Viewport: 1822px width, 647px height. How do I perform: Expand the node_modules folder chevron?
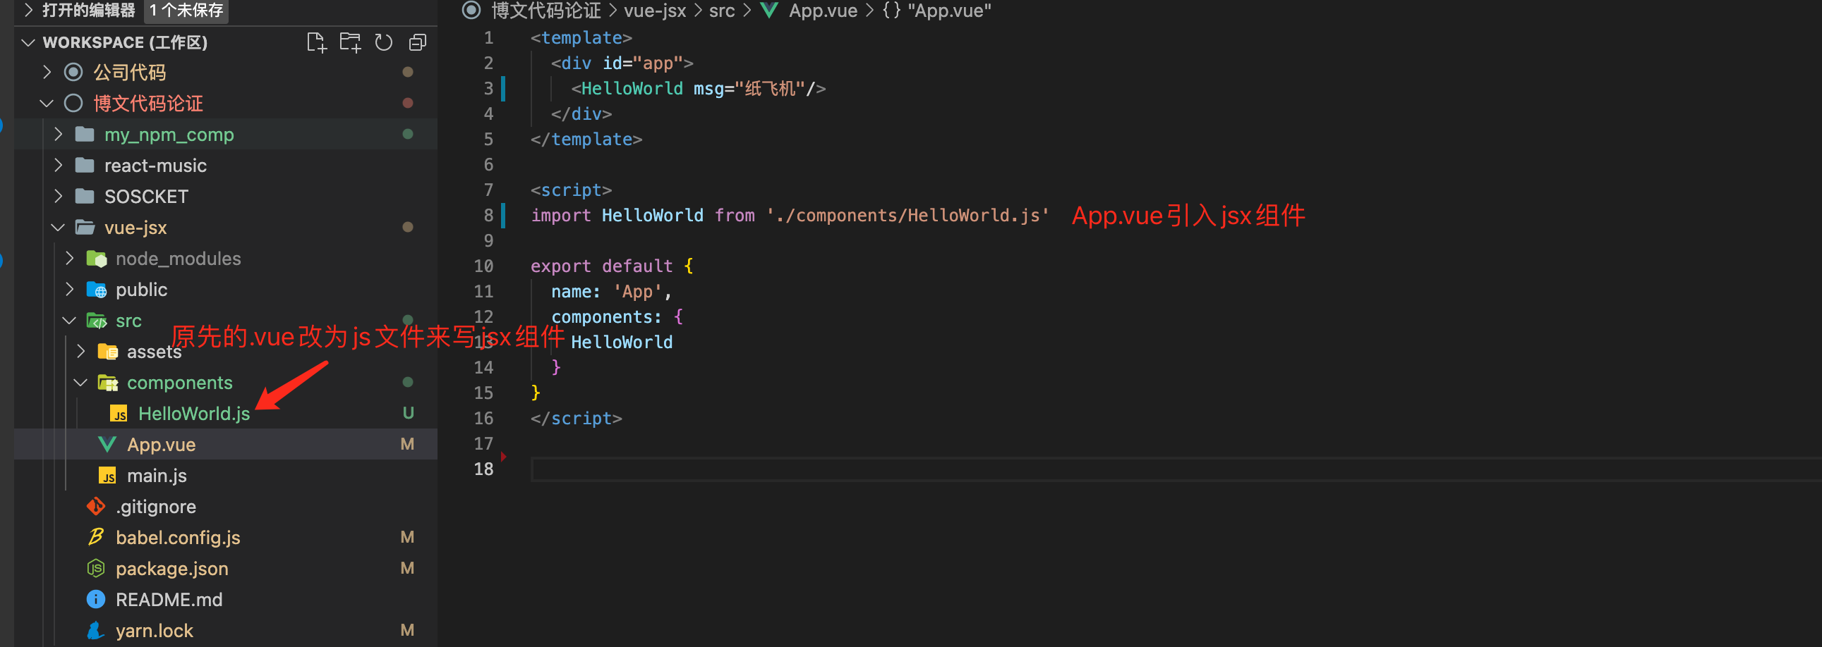click(69, 259)
